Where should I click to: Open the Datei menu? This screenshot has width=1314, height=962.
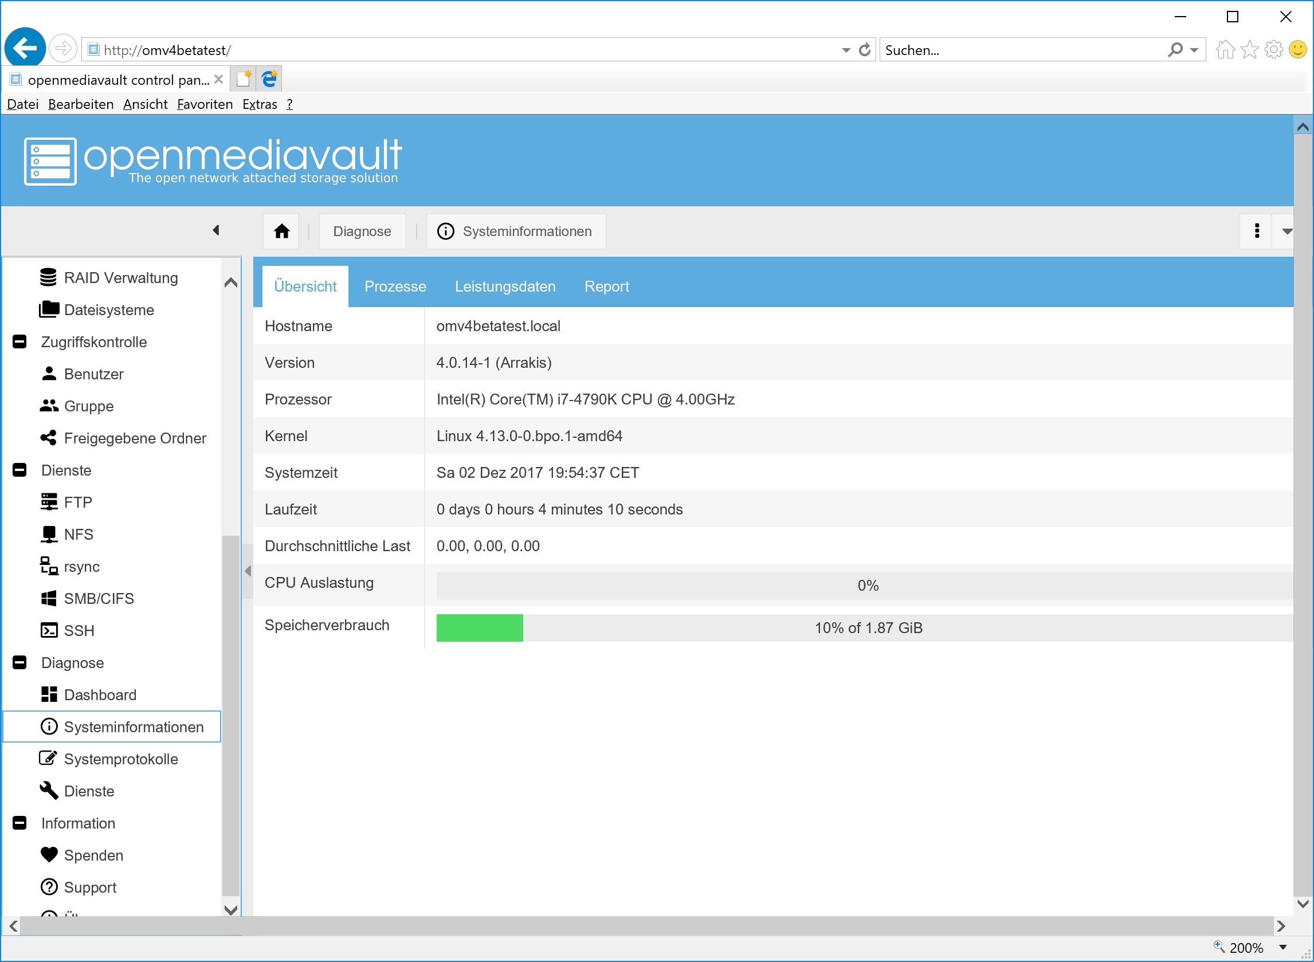23,104
